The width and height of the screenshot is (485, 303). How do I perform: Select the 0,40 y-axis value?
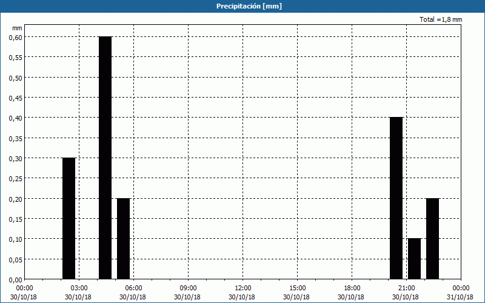pyautogui.click(x=16, y=118)
